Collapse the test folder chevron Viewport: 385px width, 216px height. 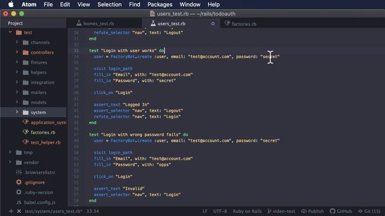click(x=10, y=32)
